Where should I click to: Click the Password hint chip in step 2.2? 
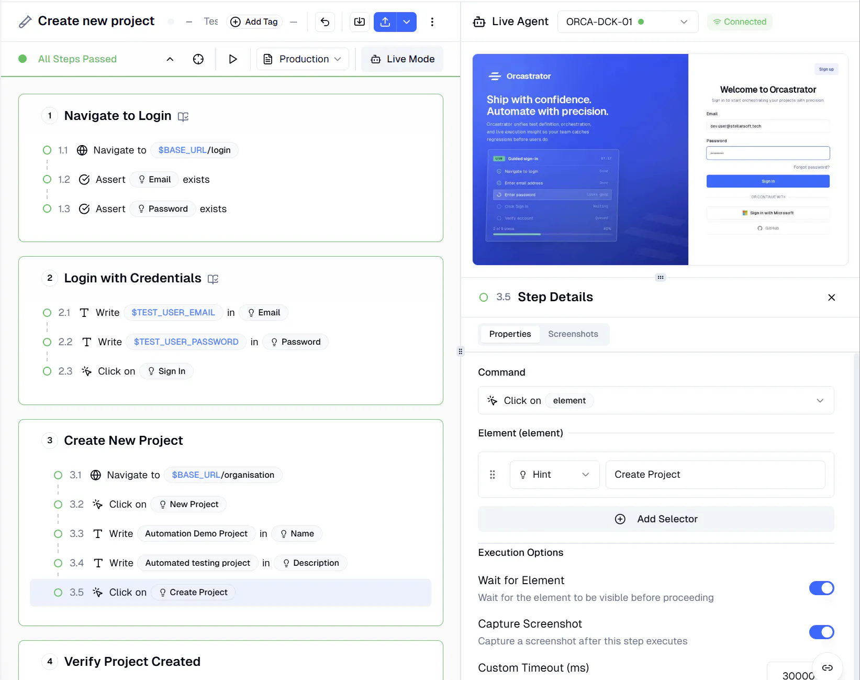(x=295, y=342)
